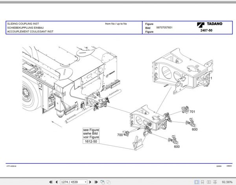Open the page number dropdown arrow
236x185 pixels.
point(85,182)
